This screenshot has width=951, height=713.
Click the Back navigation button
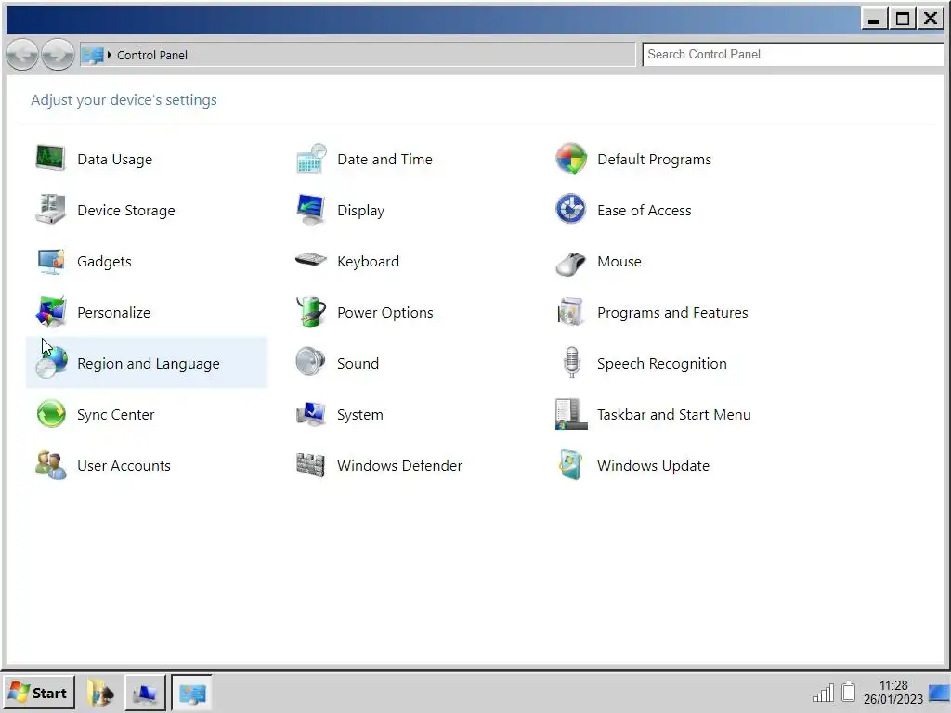[x=22, y=55]
